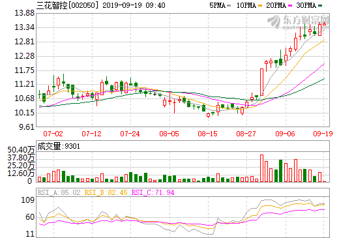Click the 20PMA legend label

pyautogui.click(x=276, y=5)
